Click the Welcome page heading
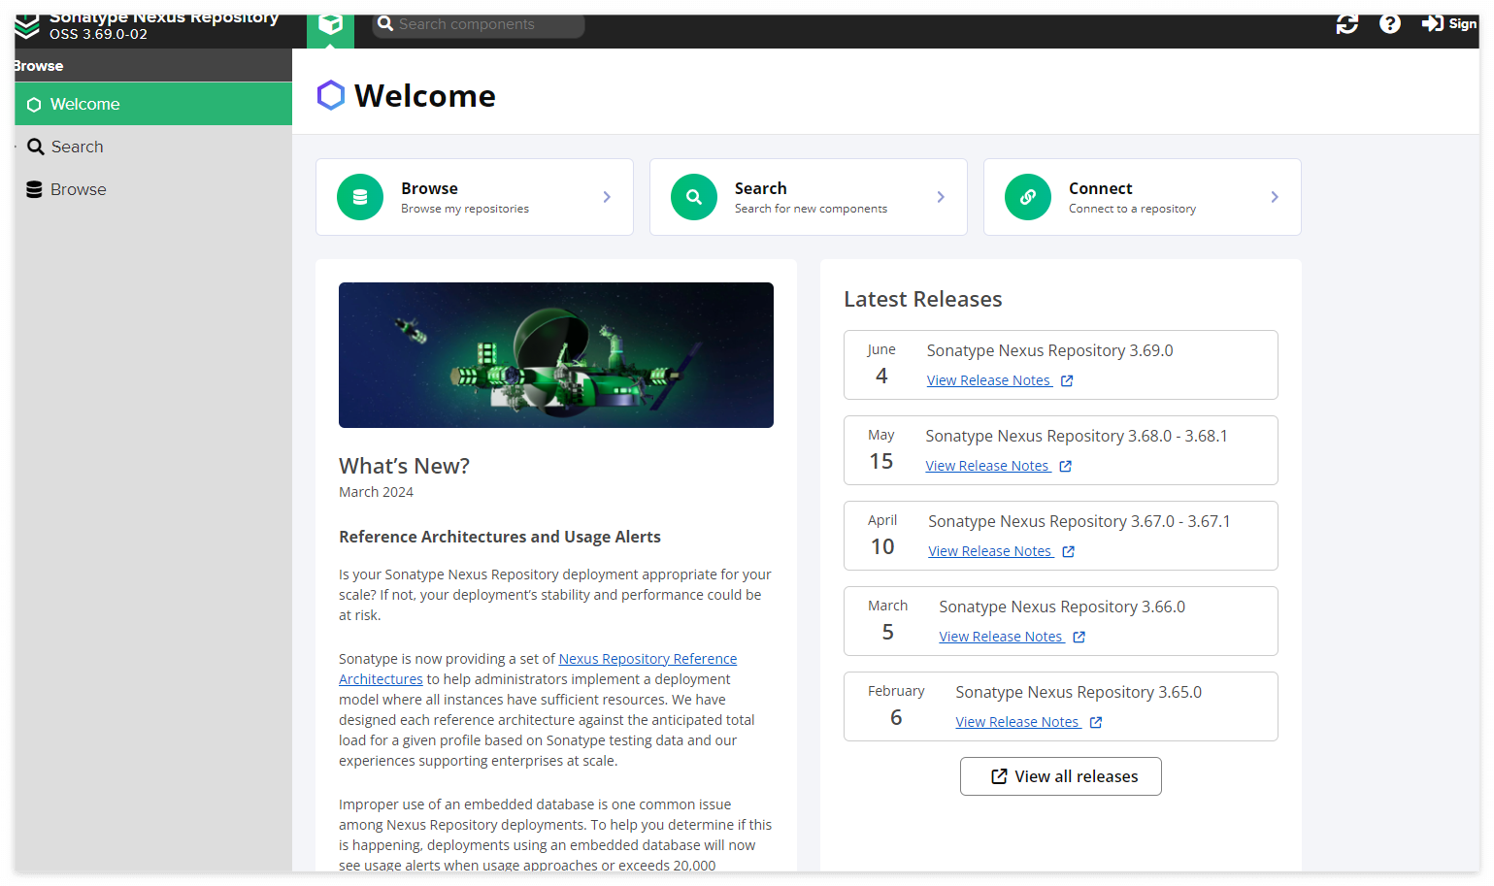The height and width of the screenshot is (886, 1494). [x=425, y=96]
